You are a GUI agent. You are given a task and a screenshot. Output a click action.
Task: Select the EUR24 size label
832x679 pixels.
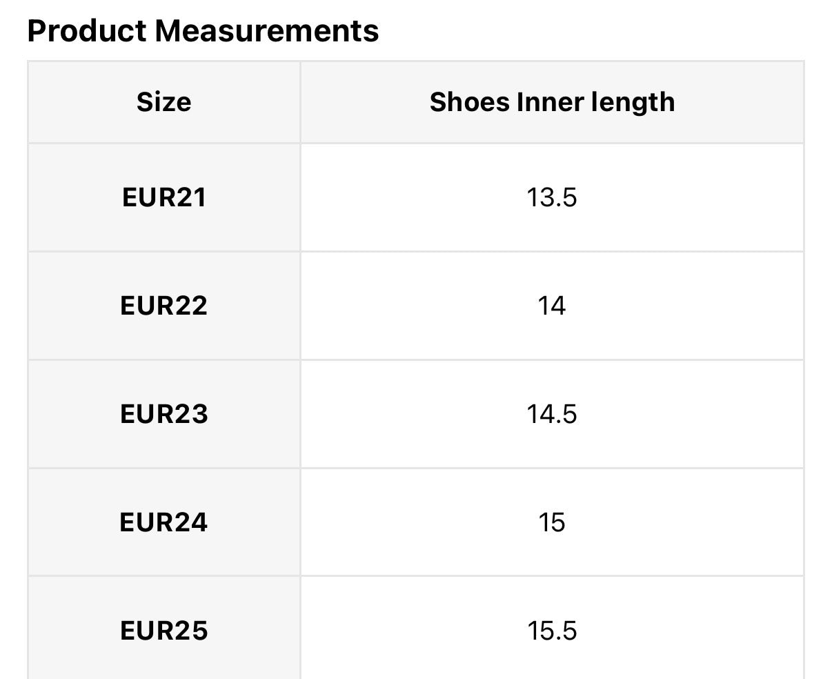164,522
